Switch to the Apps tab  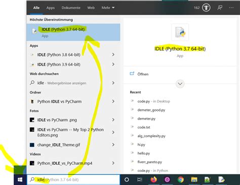coord(51,8)
